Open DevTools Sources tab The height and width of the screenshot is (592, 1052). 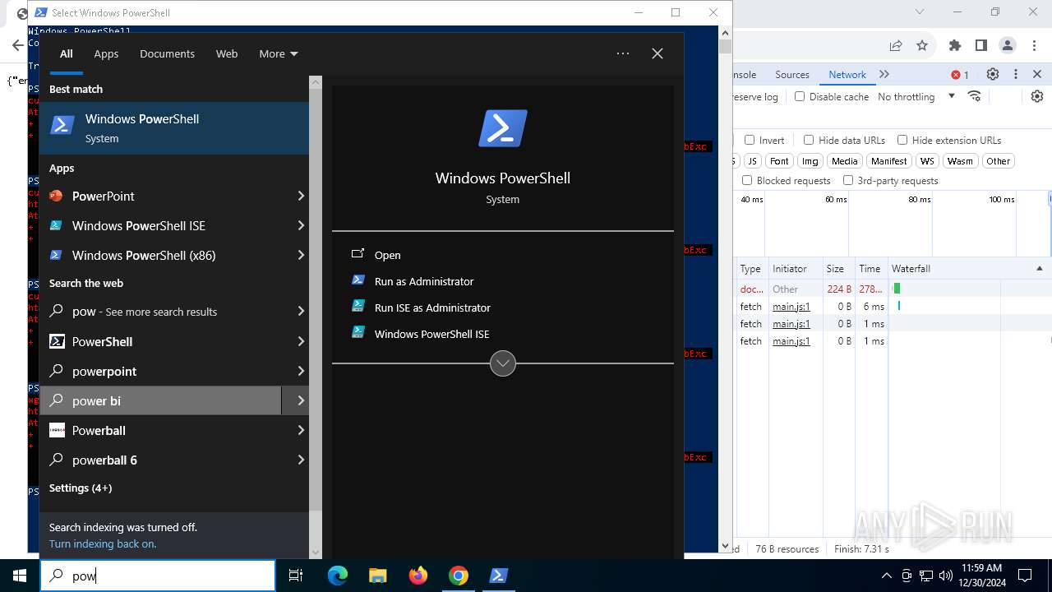point(792,74)
